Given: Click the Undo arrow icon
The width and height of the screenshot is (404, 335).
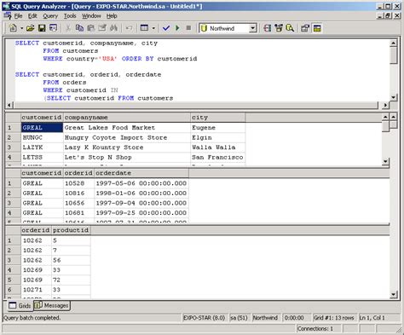Looking at the screenshot, I should [x=129, y=28].
